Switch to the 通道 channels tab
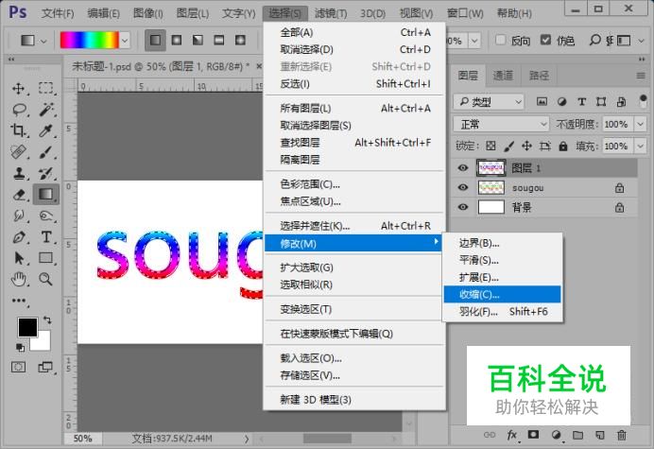 503,76
